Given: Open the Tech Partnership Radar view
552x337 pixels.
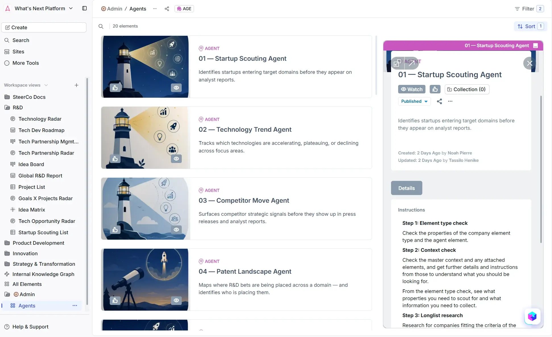Looking at the screenshot, I should point(46,153).
